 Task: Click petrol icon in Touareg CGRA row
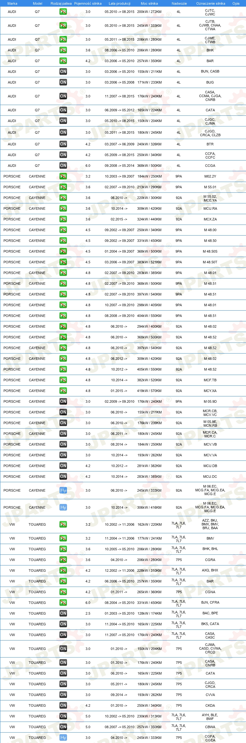tap(63, 560)
